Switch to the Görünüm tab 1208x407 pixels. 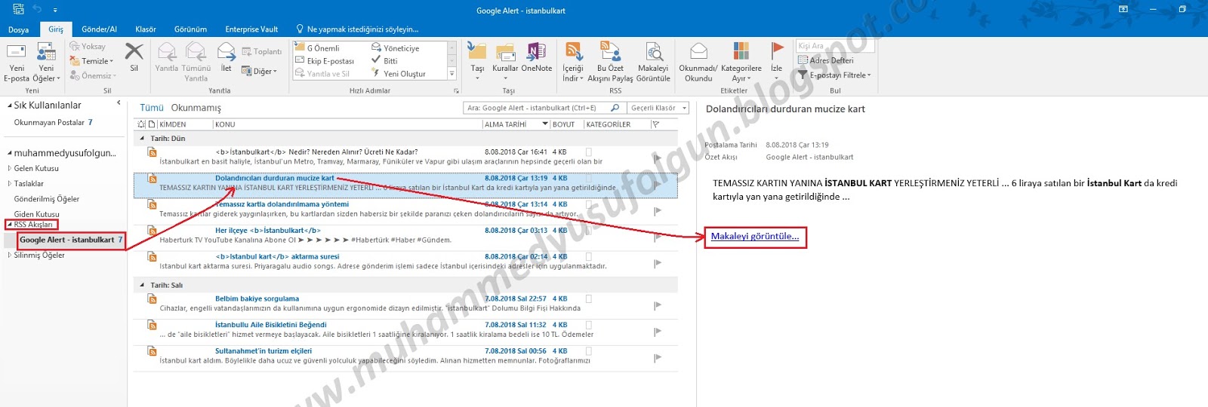[190, 29]
